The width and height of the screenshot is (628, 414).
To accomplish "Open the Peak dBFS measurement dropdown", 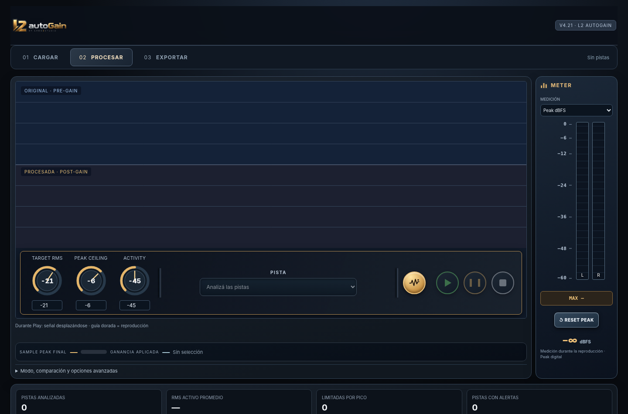I will (577, 110).
